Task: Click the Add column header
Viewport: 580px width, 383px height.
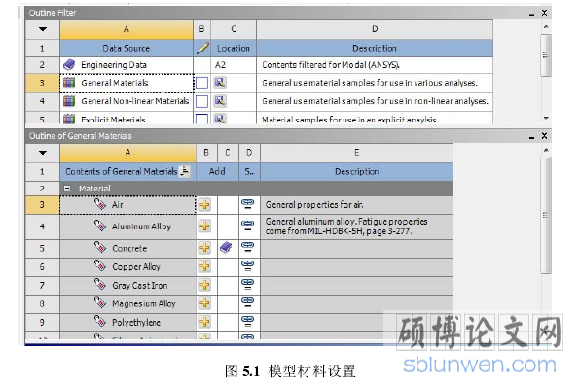Action: click(217, 171)
